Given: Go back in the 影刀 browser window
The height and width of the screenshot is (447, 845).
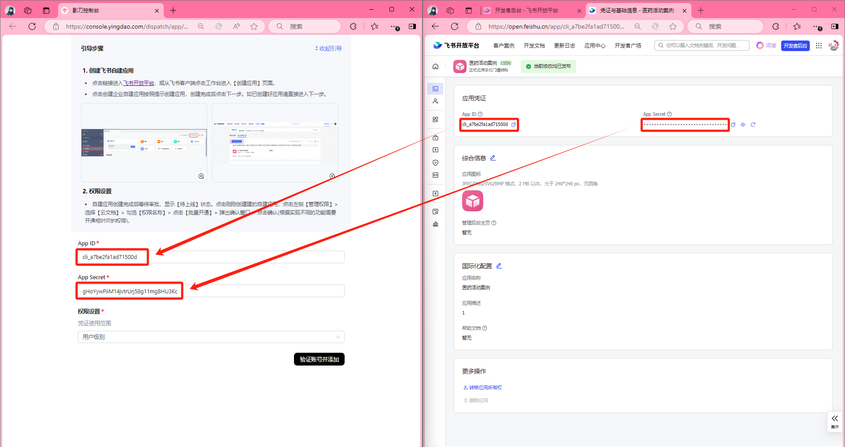Looking at the screenshot, I should (x=13, y=26).
